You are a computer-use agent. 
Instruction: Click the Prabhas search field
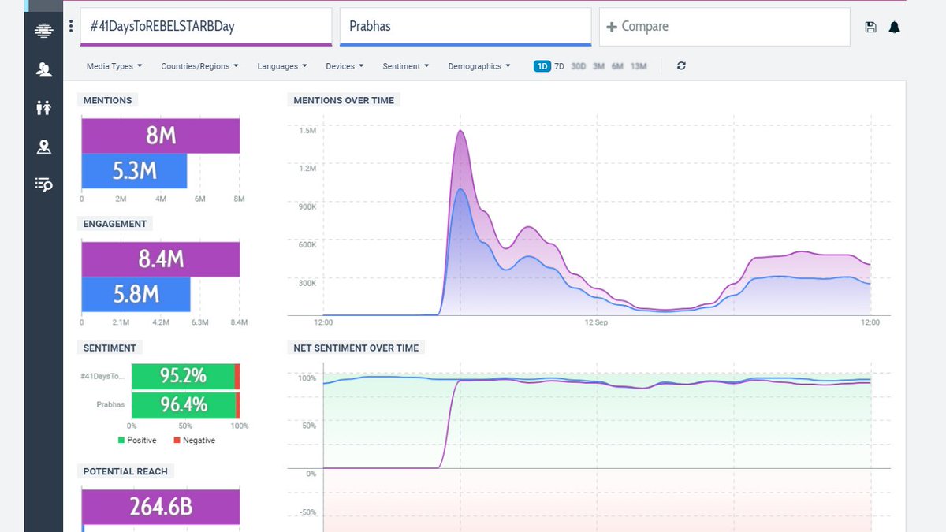coord(465,27)
